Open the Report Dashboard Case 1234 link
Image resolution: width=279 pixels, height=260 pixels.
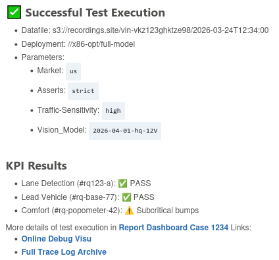174,227
